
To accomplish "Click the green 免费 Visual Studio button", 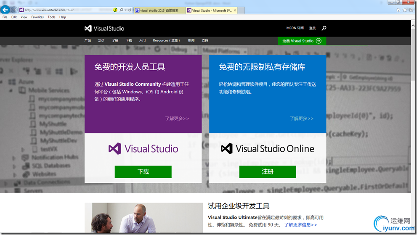I will click(302, 41).
